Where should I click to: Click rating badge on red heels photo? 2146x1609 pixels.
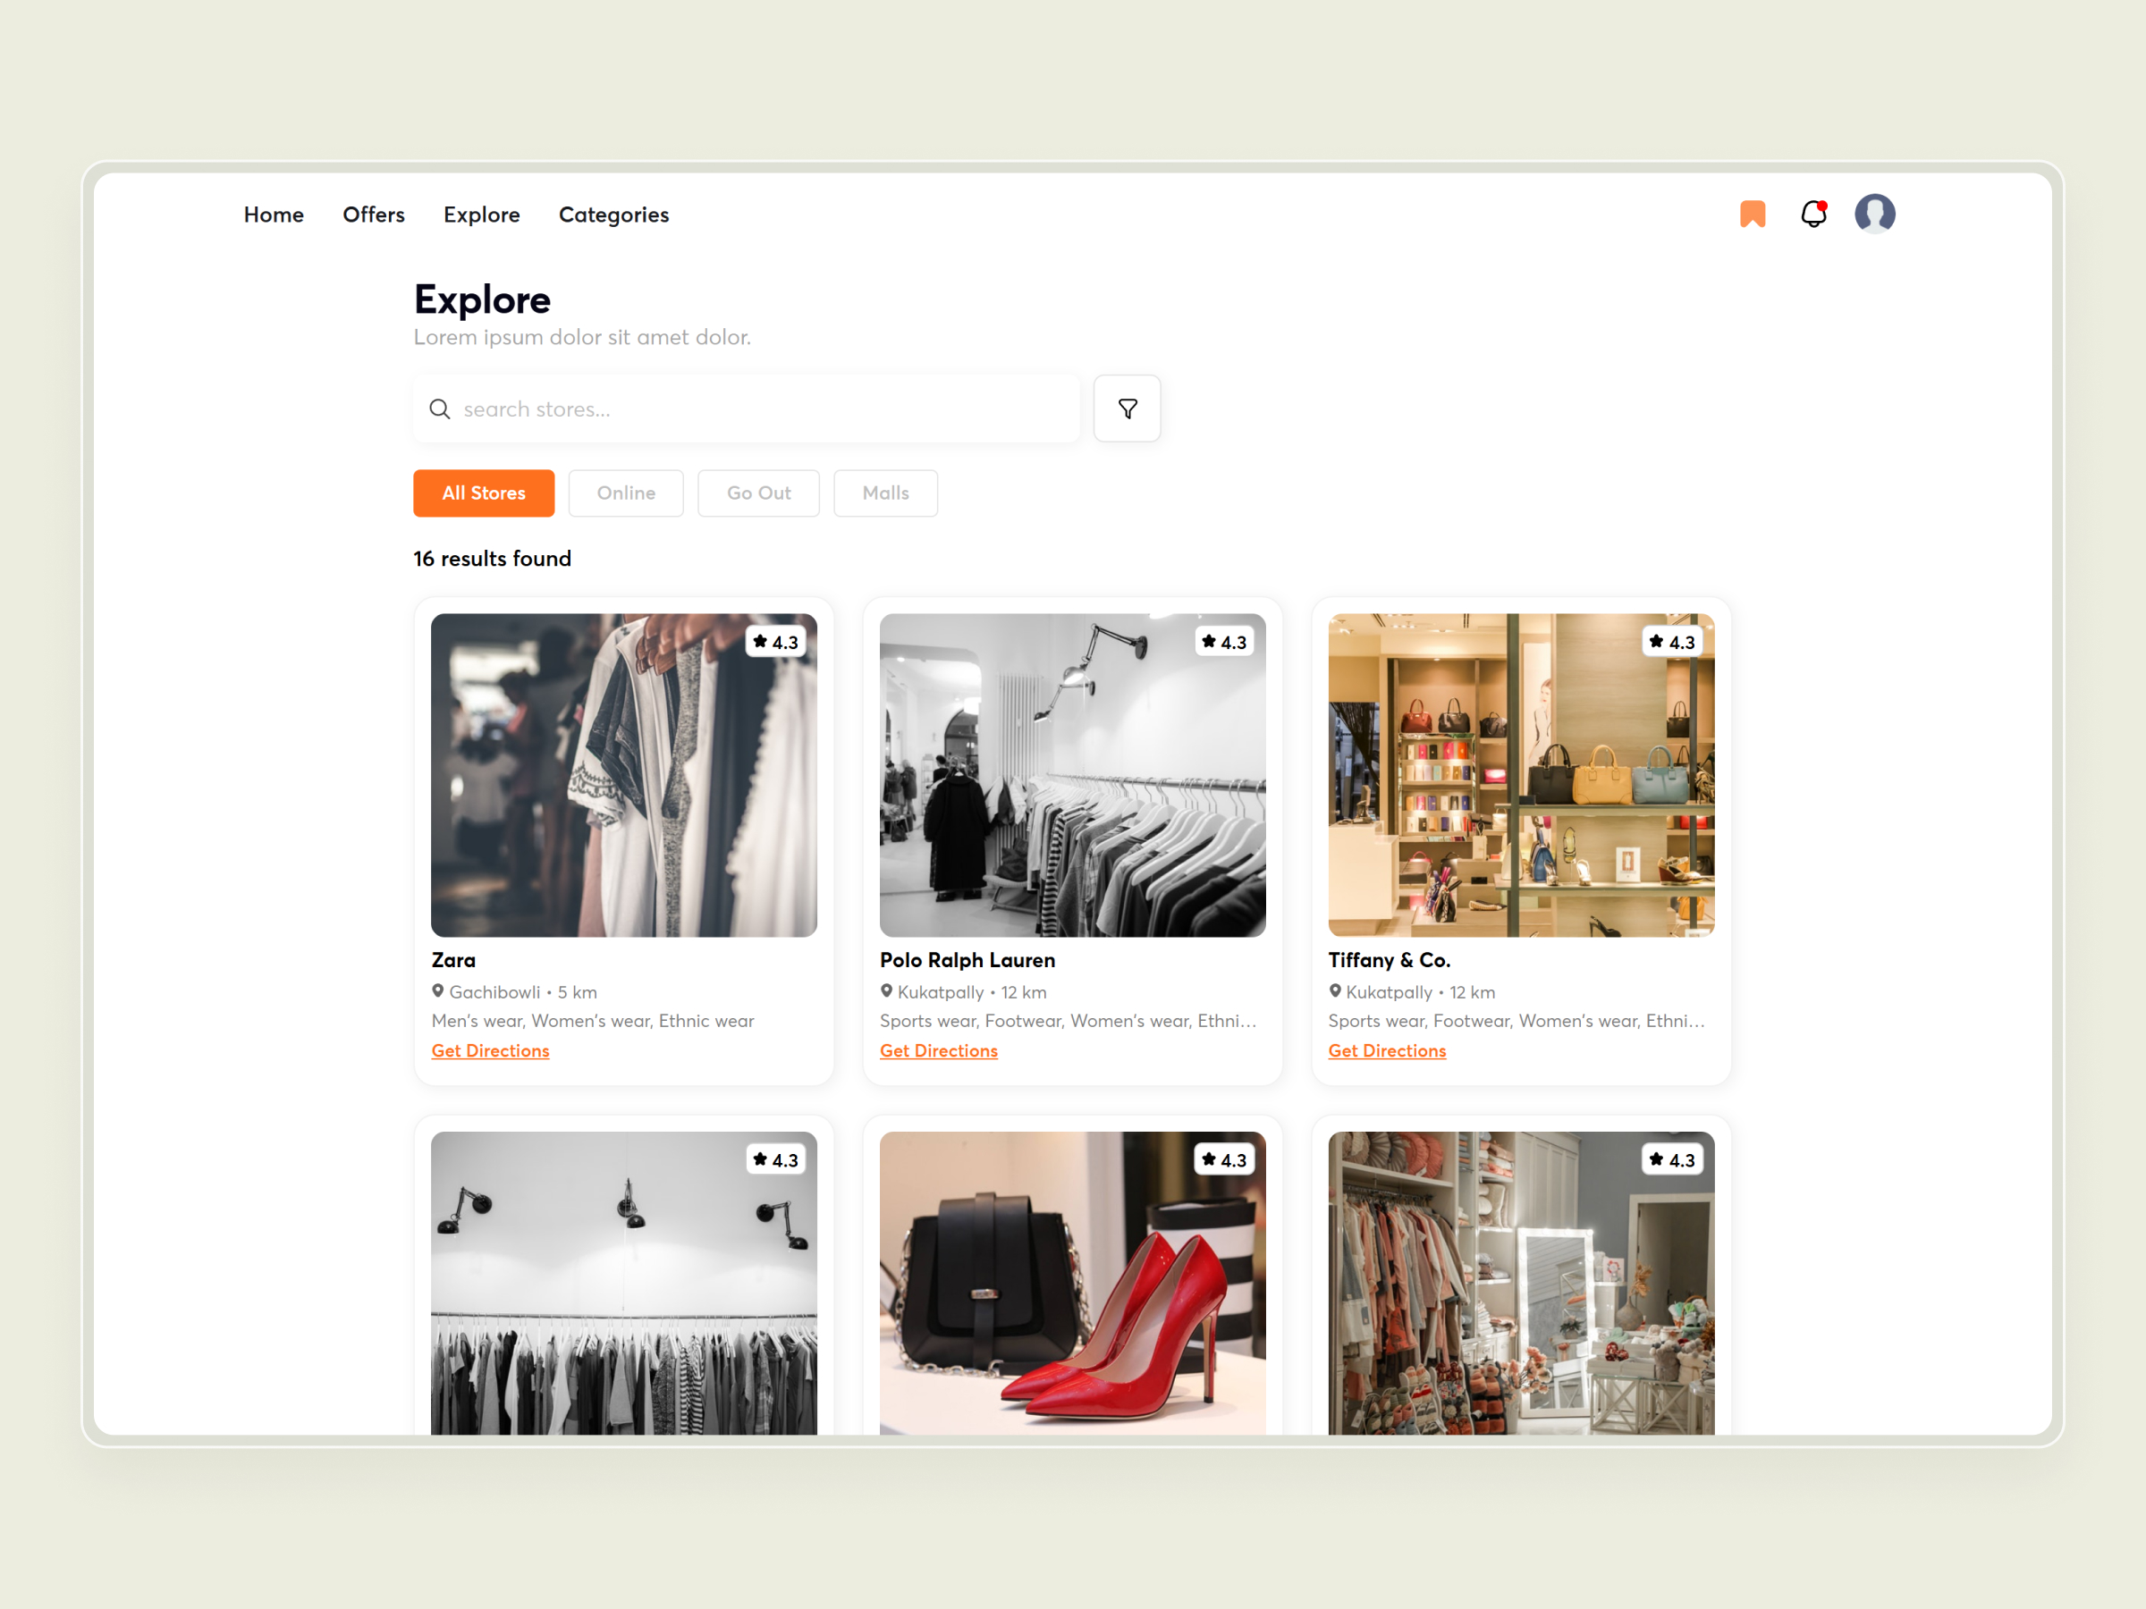click(1223, 1160)
